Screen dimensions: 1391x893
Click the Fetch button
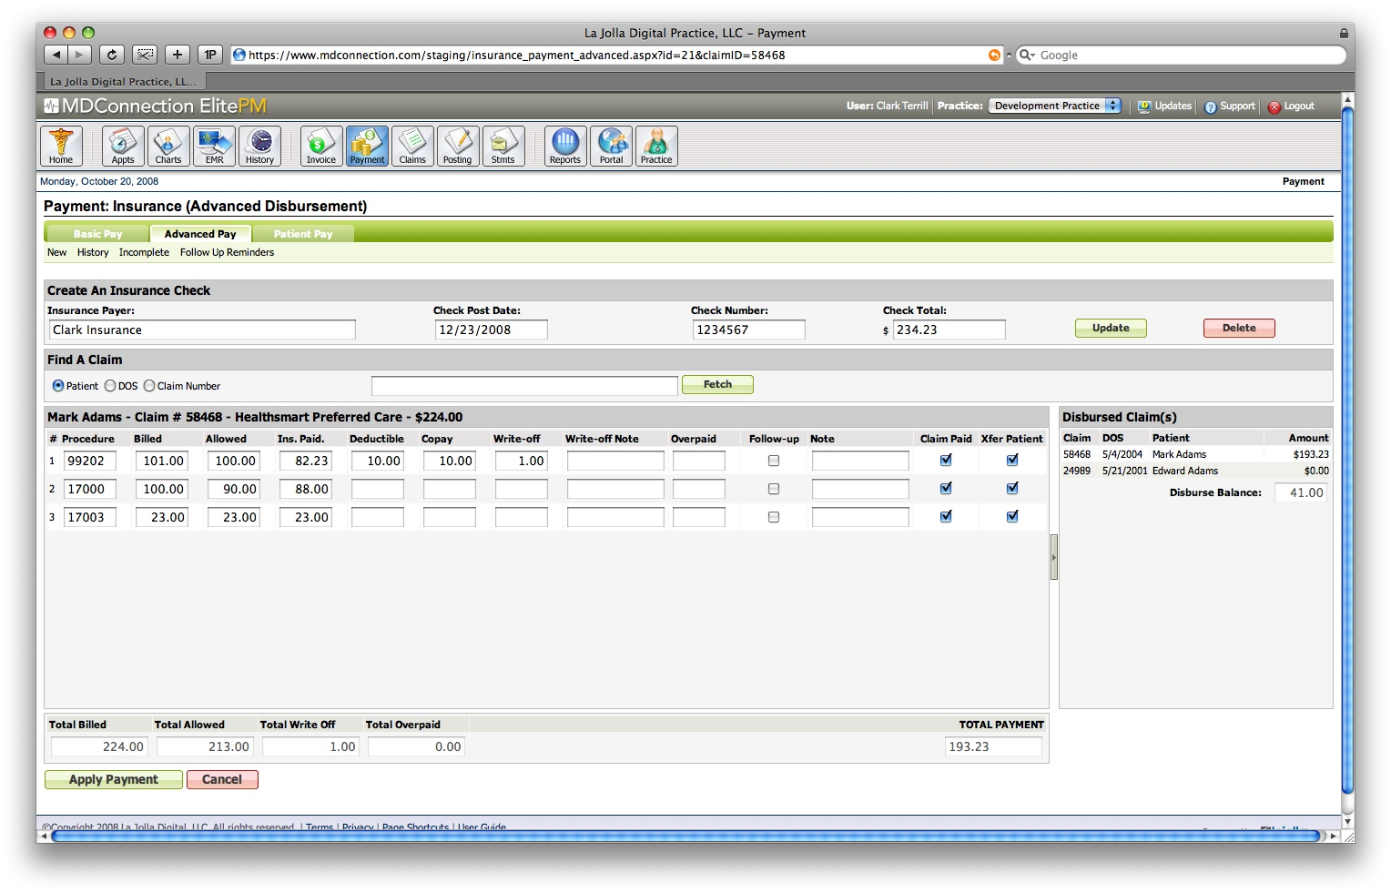[717, 384]
